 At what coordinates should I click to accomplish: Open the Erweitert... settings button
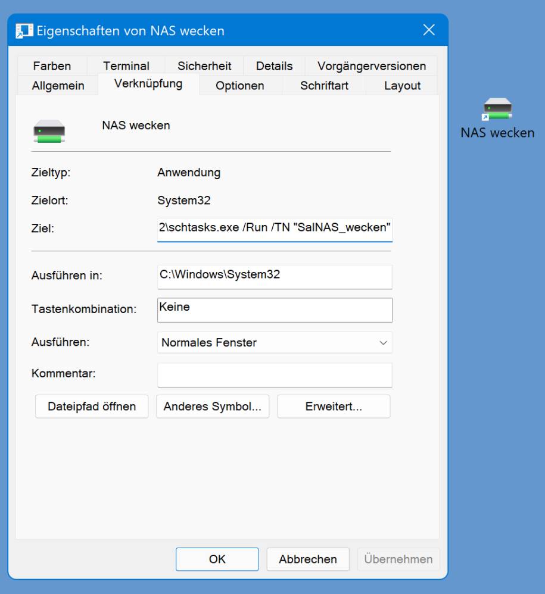tap(334, 407)
